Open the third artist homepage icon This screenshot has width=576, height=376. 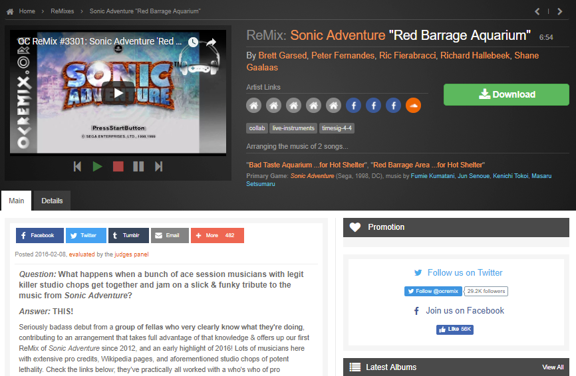coord(293,106)
